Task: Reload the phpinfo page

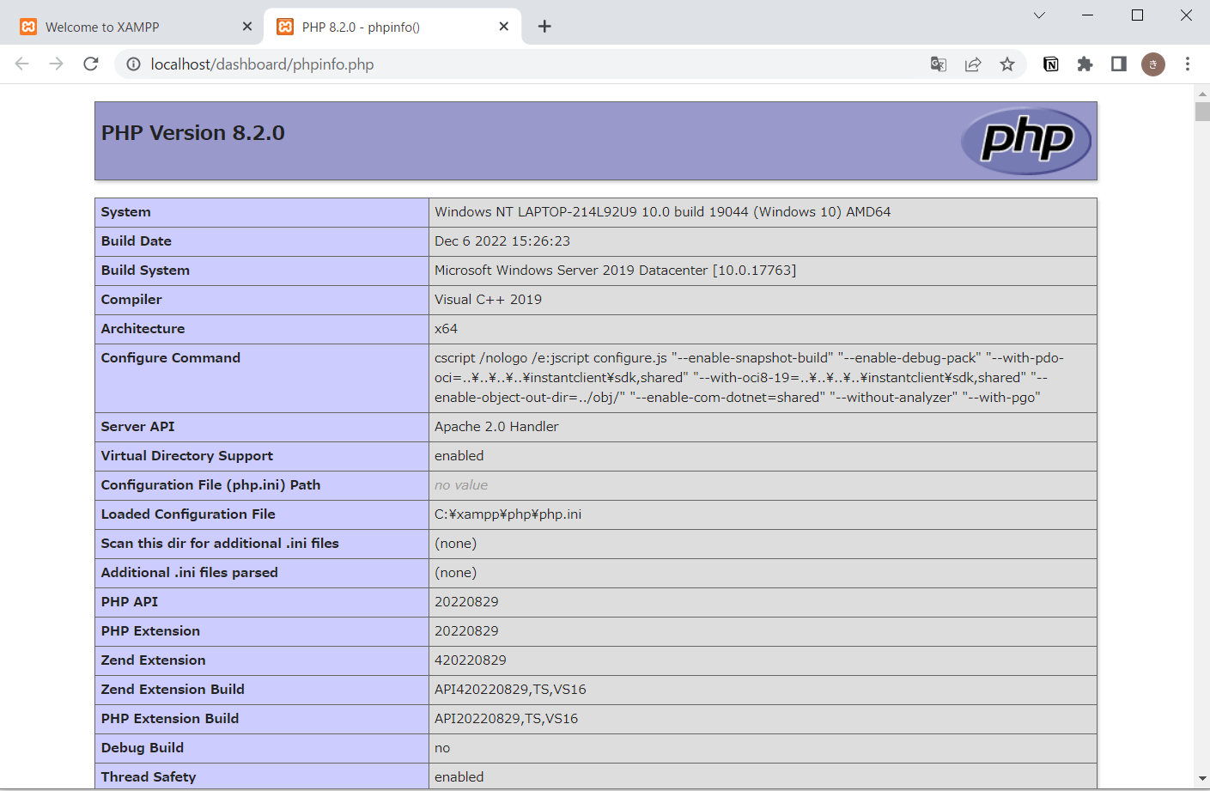Action: click(91, 64)
